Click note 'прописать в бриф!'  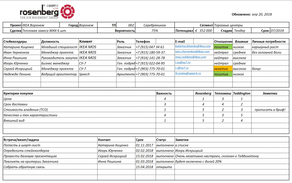pos(270,110)
